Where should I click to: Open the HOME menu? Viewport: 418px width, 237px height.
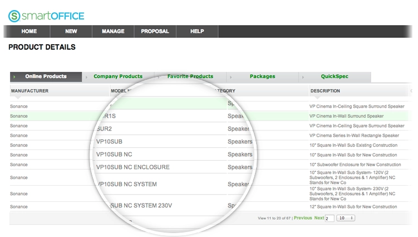[29, 31]
